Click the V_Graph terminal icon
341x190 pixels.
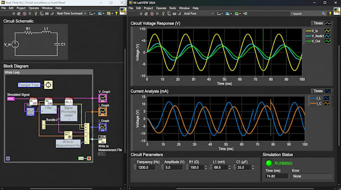click(103, 98)
